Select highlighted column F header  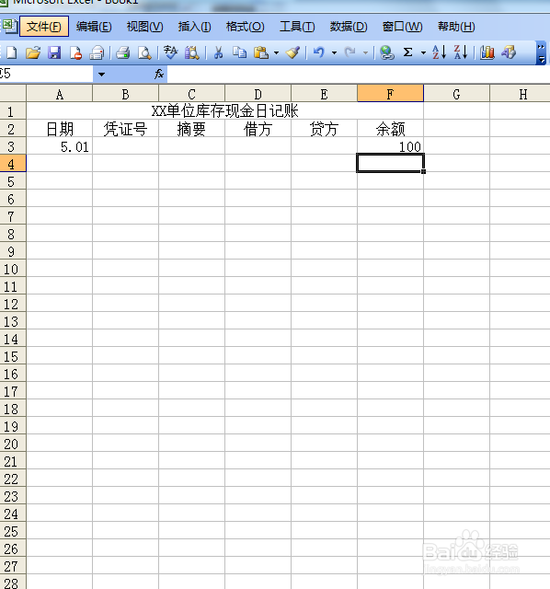pos(391,94)
